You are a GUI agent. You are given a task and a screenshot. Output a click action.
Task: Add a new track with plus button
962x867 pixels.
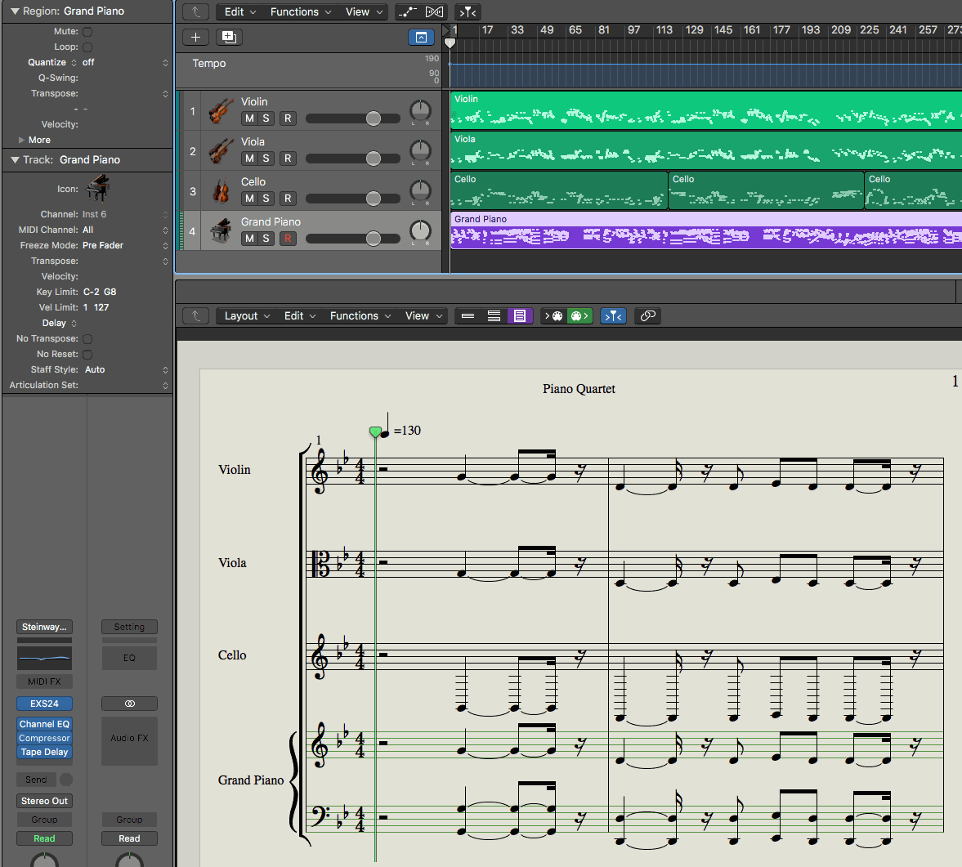click(195, 37)
